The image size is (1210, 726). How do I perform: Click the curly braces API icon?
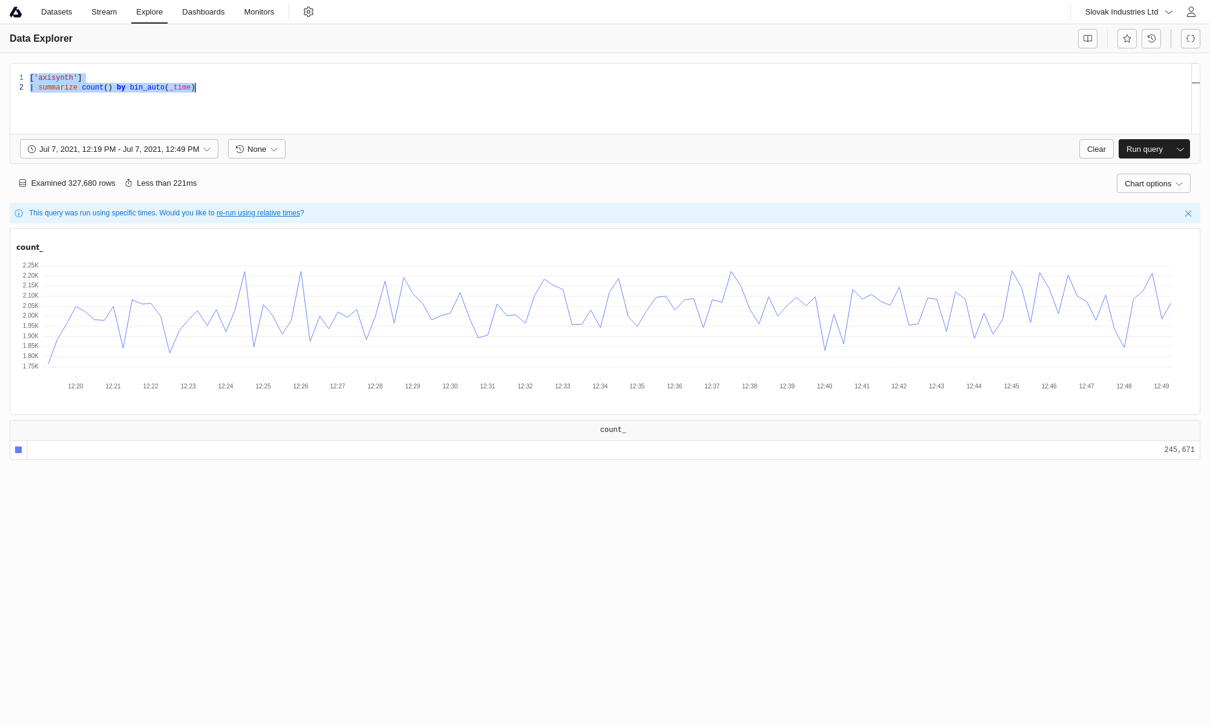click(x=1190, y=39)
